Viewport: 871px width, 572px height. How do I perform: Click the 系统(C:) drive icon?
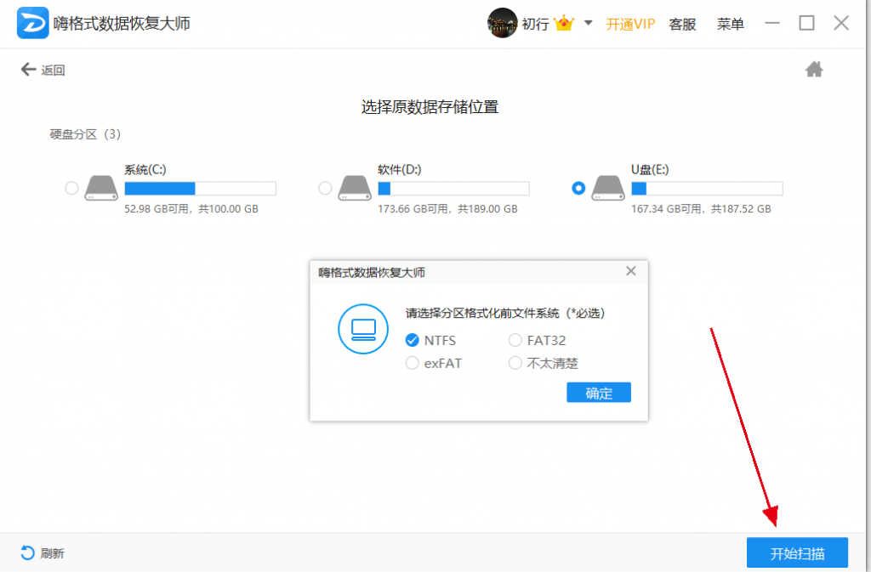pos(101,188)
